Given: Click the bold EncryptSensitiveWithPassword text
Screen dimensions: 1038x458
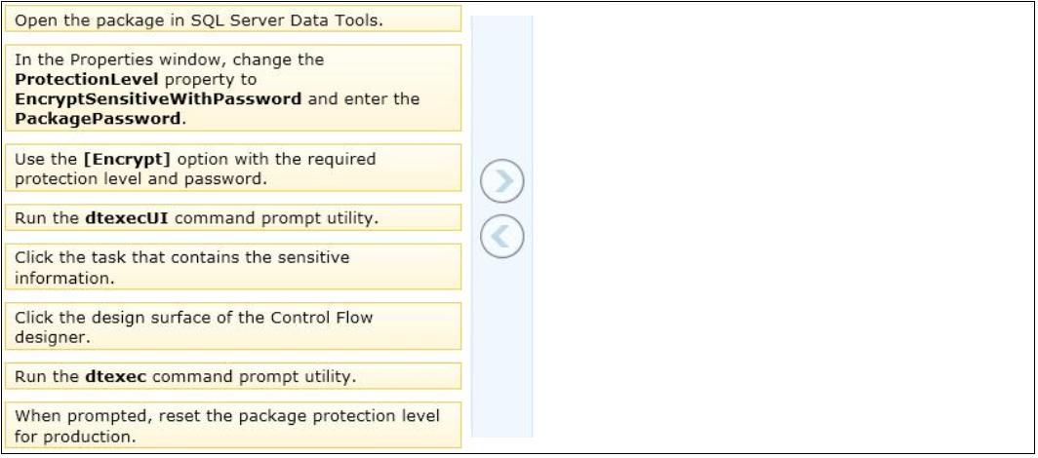Looking at the screenshot, I should (x=158, y=99).
